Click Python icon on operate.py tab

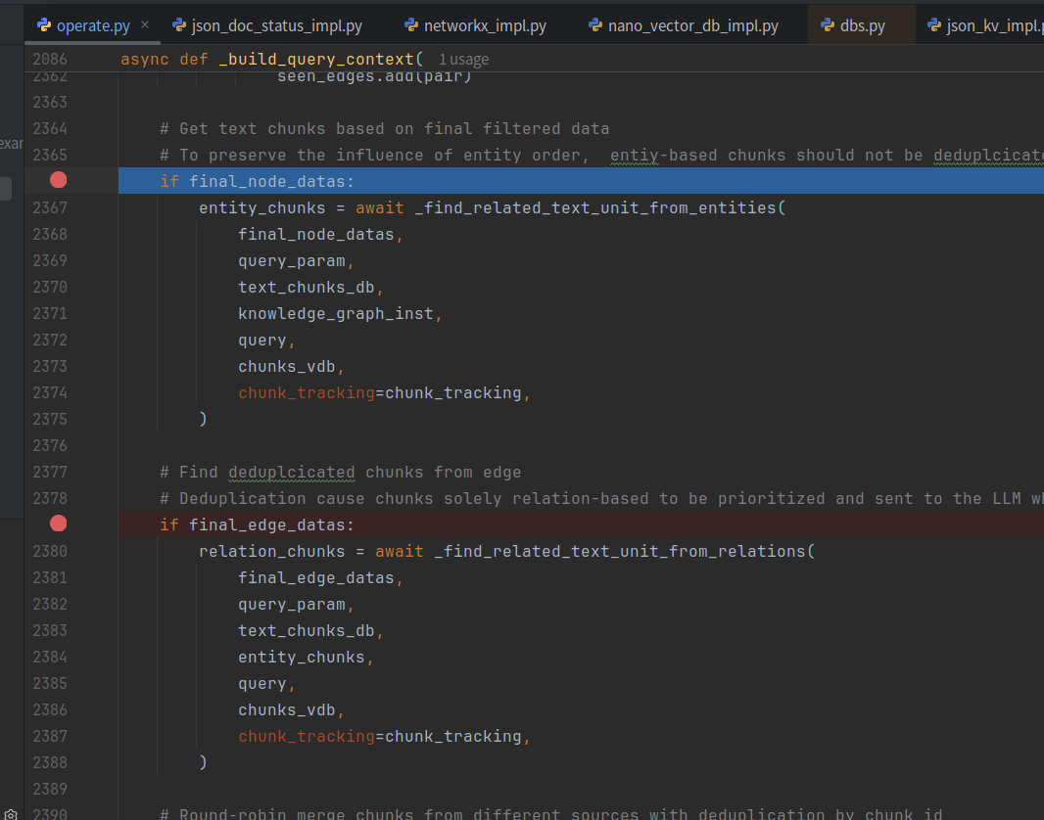coord(44,25)
